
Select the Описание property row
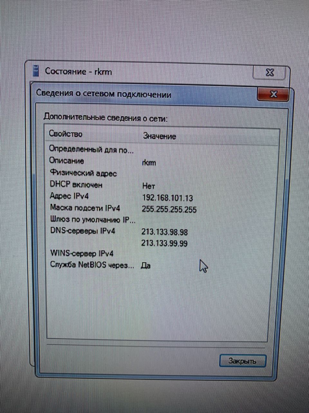pos(67,161)
